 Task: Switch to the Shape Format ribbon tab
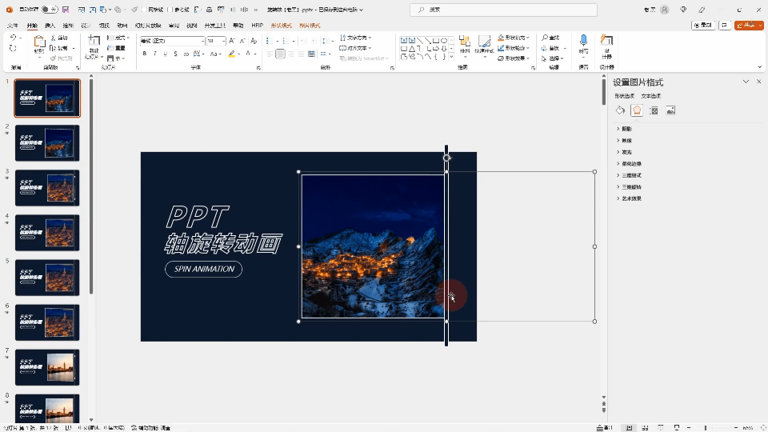point(281,26)
